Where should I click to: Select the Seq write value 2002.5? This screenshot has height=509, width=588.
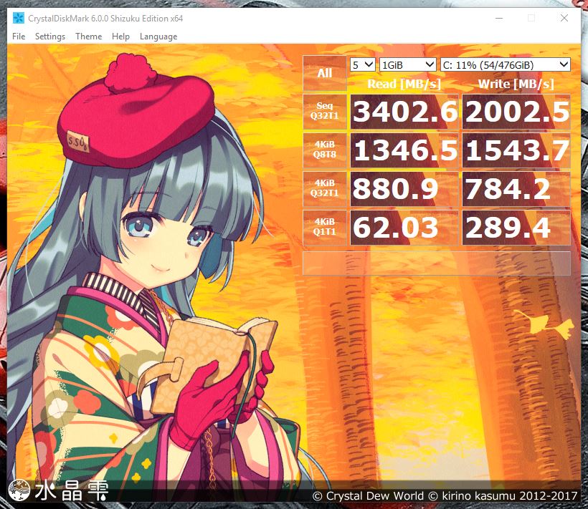click(516, 112)
